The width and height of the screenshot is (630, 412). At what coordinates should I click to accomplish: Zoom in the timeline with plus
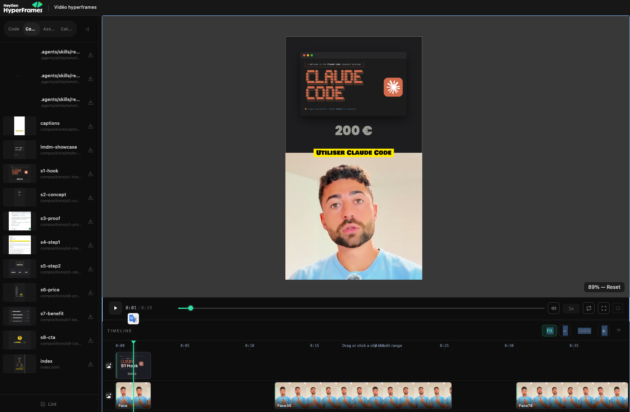click(604, 331)
